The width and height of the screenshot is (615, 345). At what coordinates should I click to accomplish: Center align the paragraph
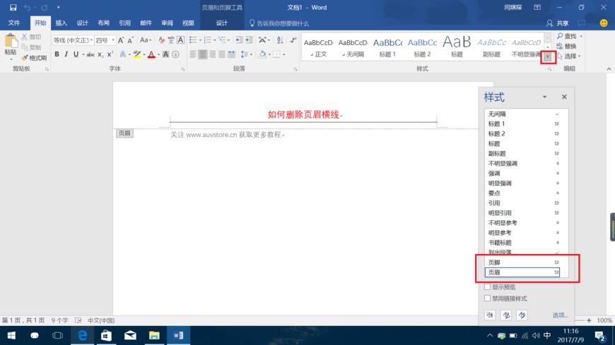point(202,54)
